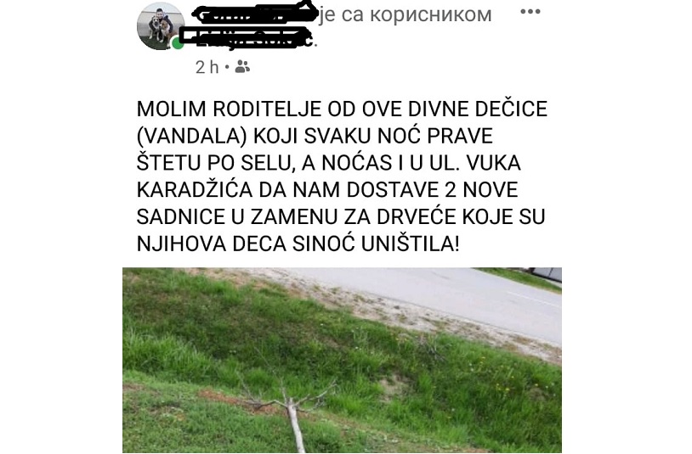This screenshot has width=692, height=454.
Task: Click the dark object in the photo's top-right corner
Action: 547,274
